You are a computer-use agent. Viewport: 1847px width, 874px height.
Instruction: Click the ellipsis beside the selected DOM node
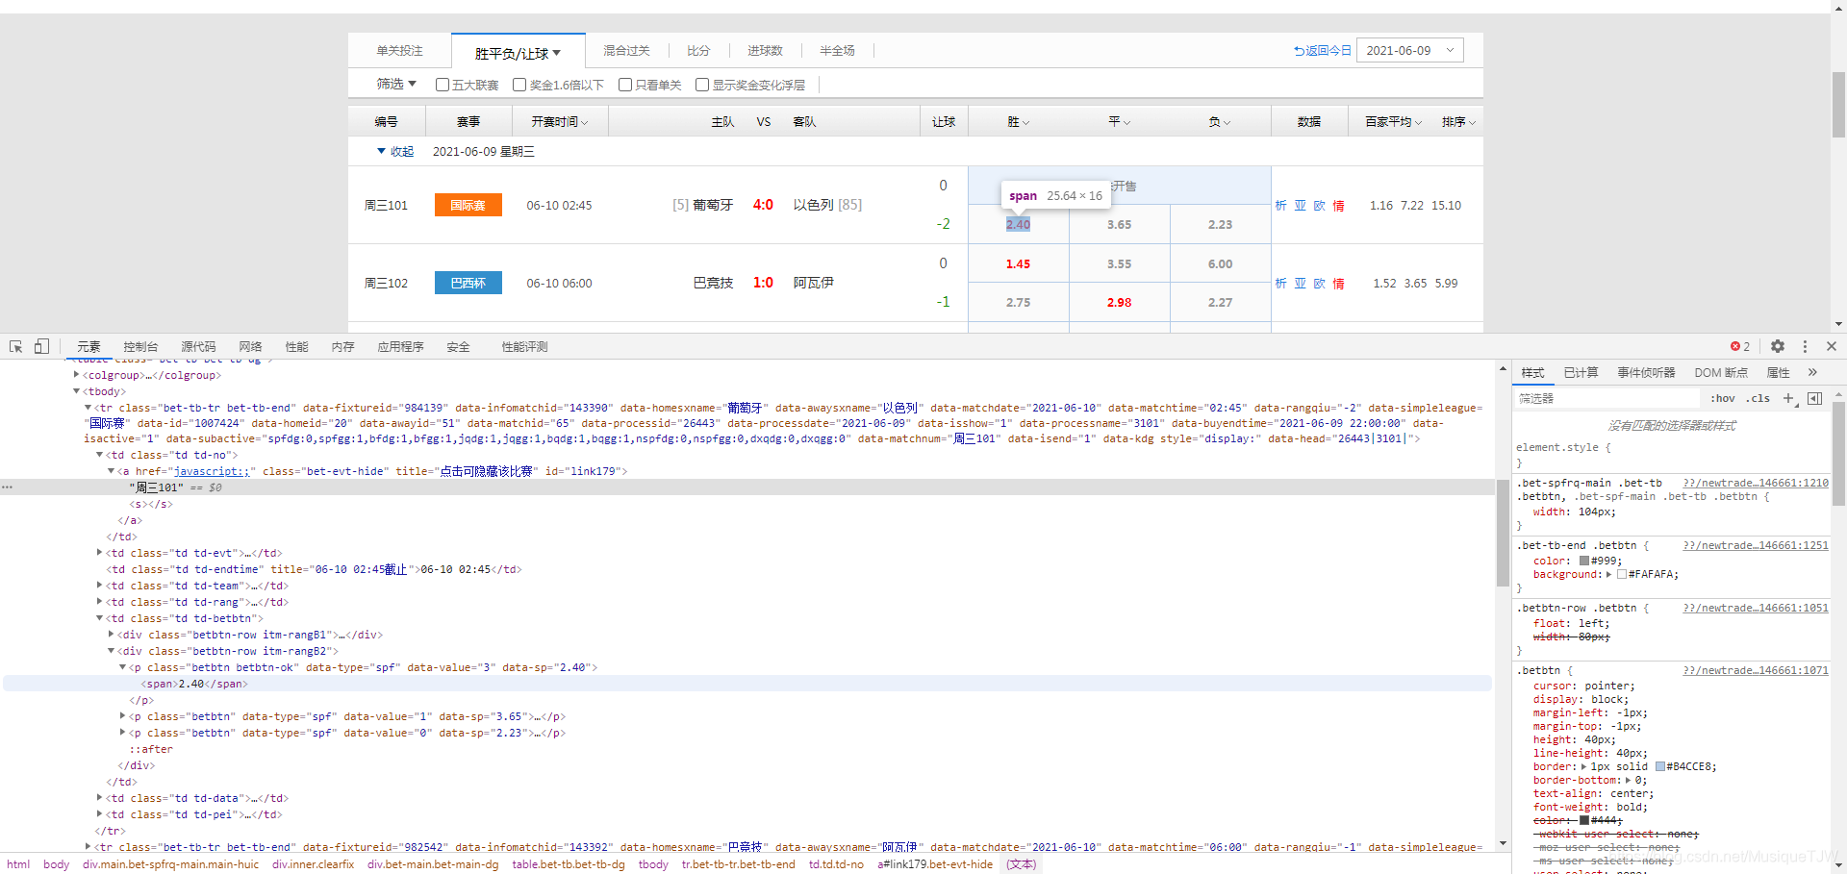pyautogui.click(x=8, y=487)
